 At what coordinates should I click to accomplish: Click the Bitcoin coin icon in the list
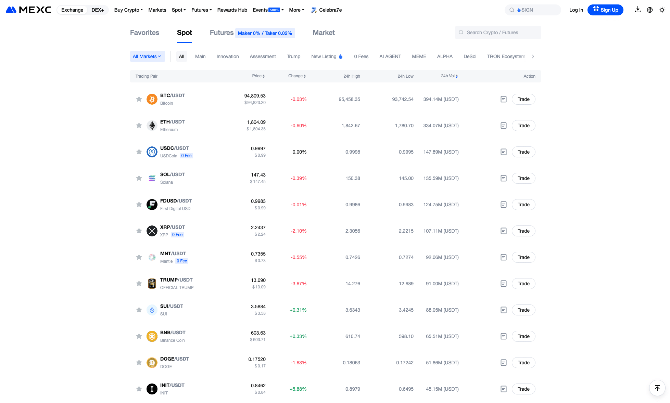[x=152, y=99]
